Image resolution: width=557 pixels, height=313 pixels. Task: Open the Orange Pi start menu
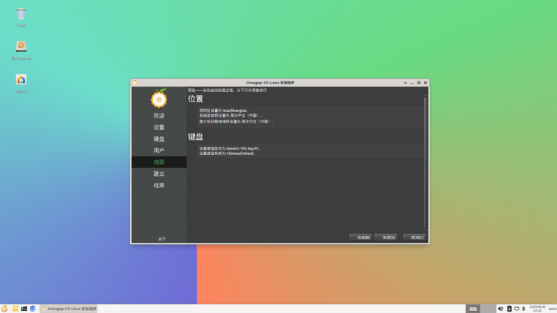(5, 308)
